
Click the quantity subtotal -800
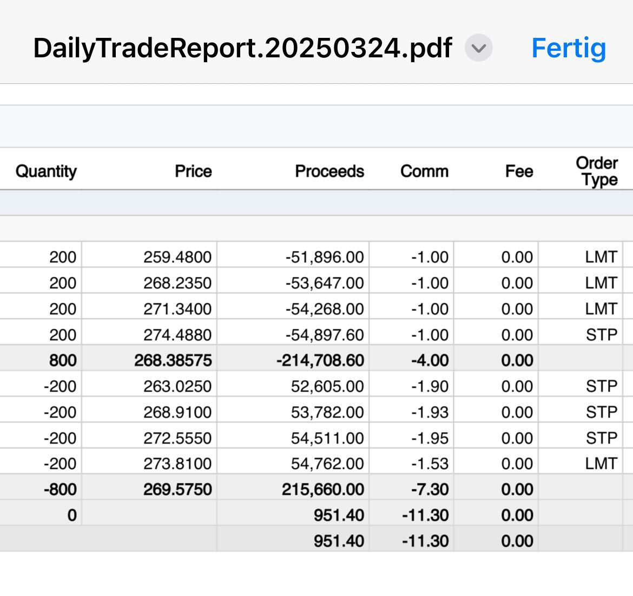point(60,489)
